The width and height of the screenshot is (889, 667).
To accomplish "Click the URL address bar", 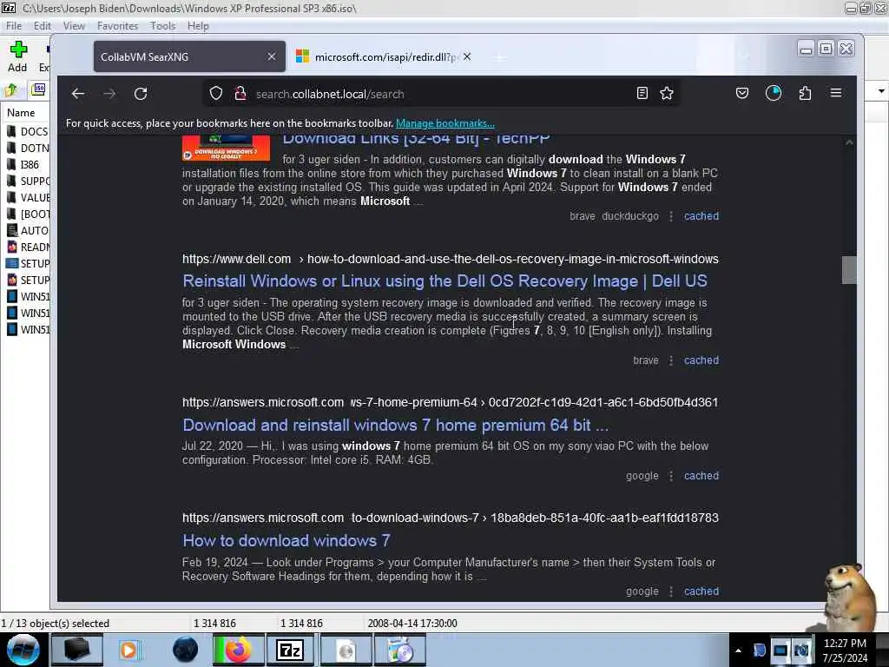I will tap(442, 94).
